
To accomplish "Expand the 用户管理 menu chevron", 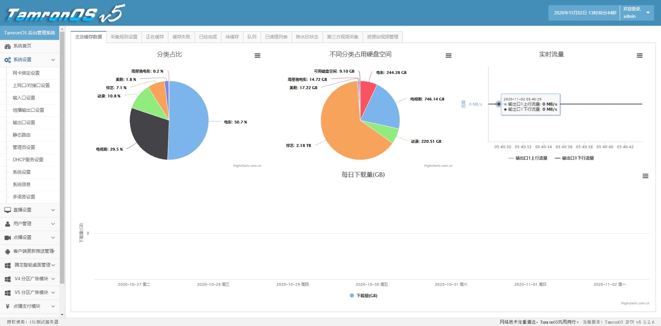I will coord(53,224).
